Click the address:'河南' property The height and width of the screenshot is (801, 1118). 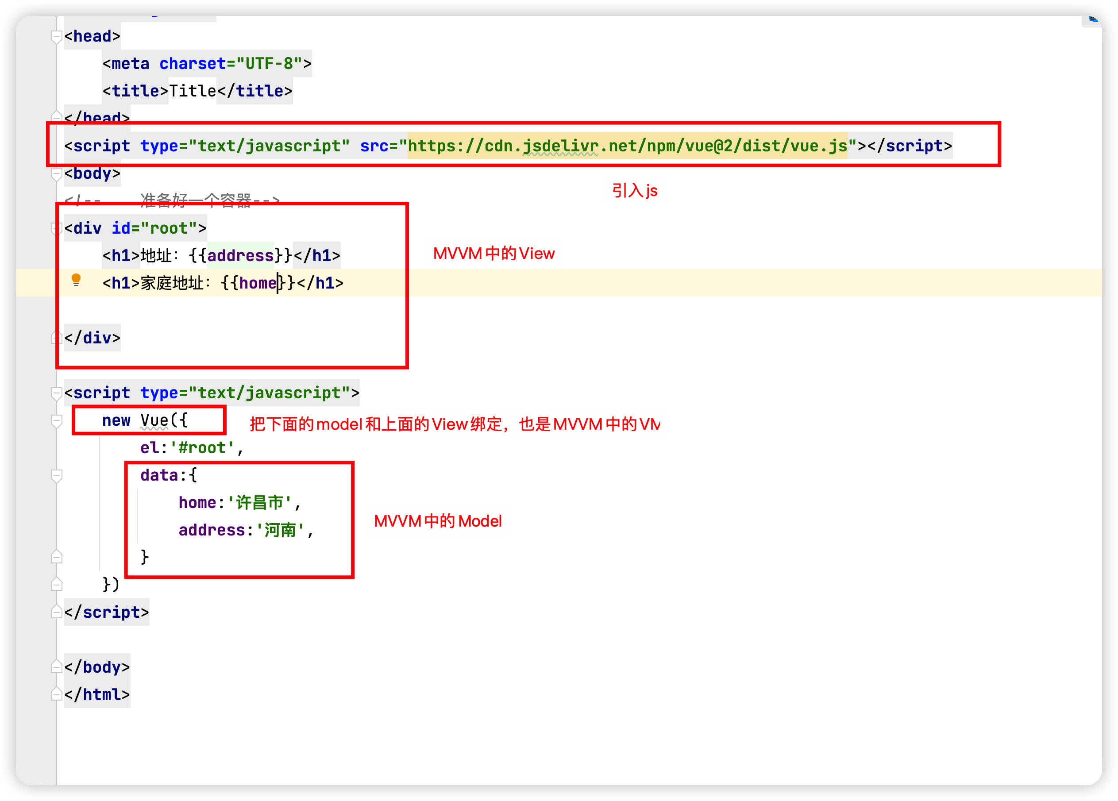point(246,530)
